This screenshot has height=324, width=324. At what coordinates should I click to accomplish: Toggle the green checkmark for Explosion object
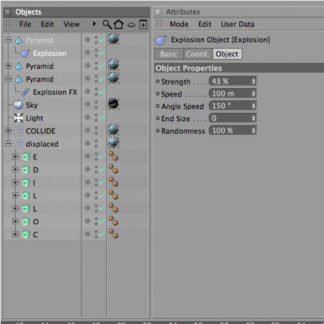pos(102,52)
